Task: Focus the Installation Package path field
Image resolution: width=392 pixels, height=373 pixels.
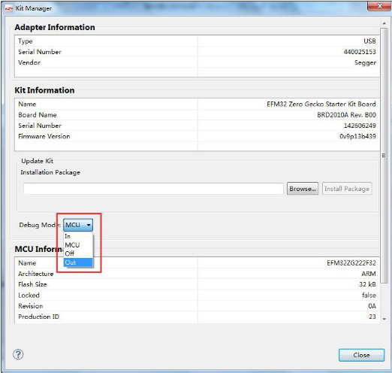Action: tap(153, 189)
